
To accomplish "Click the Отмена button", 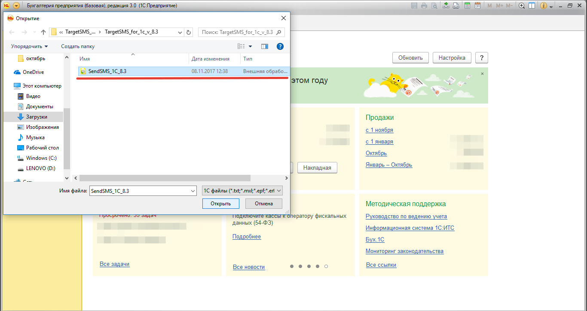I will 264,204.
